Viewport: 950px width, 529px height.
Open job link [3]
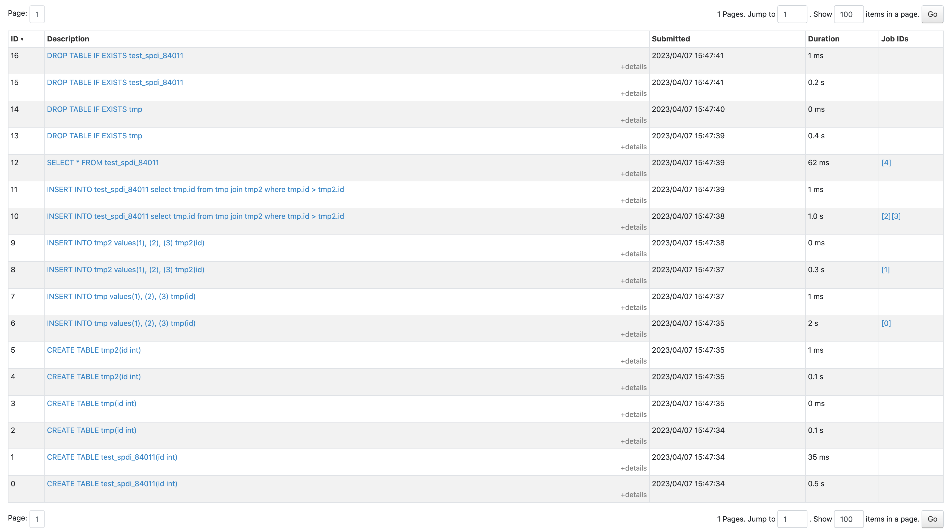(x=896, y=216)
